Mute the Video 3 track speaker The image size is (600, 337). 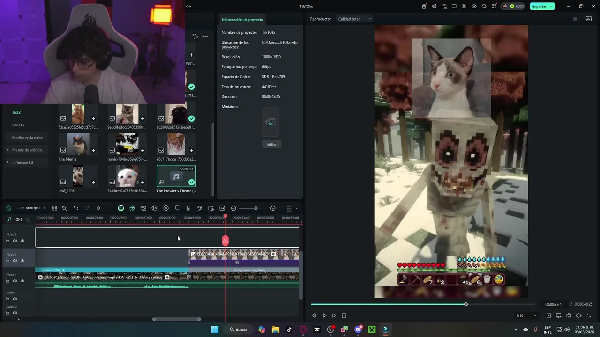pos(15,241)
